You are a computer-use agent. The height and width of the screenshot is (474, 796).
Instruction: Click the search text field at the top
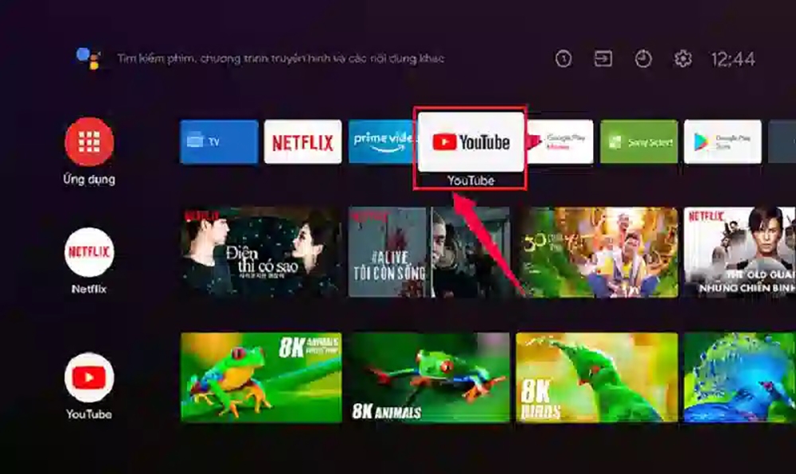[280, 59]
